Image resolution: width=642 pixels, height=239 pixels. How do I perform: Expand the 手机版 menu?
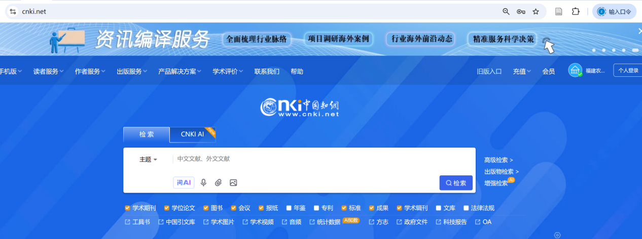pos(11,71)
